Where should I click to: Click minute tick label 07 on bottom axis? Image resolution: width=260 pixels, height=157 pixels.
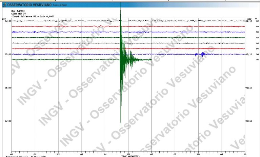[175, 154]
